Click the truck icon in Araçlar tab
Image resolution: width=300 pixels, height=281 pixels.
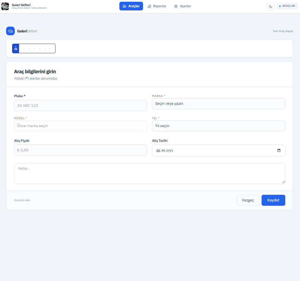tap(124, 6)
